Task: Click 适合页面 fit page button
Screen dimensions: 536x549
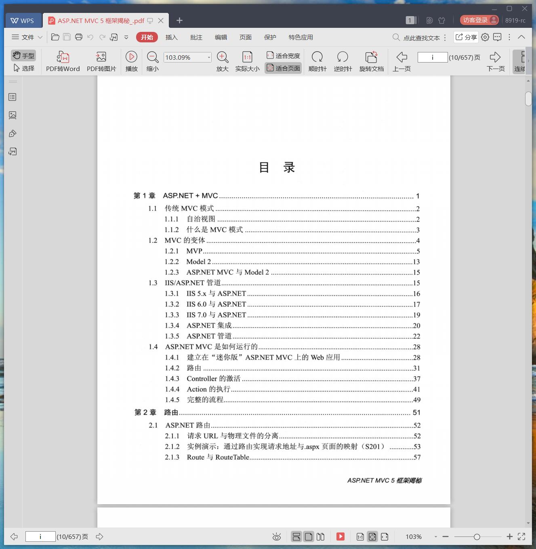Action: pos(283,68)
